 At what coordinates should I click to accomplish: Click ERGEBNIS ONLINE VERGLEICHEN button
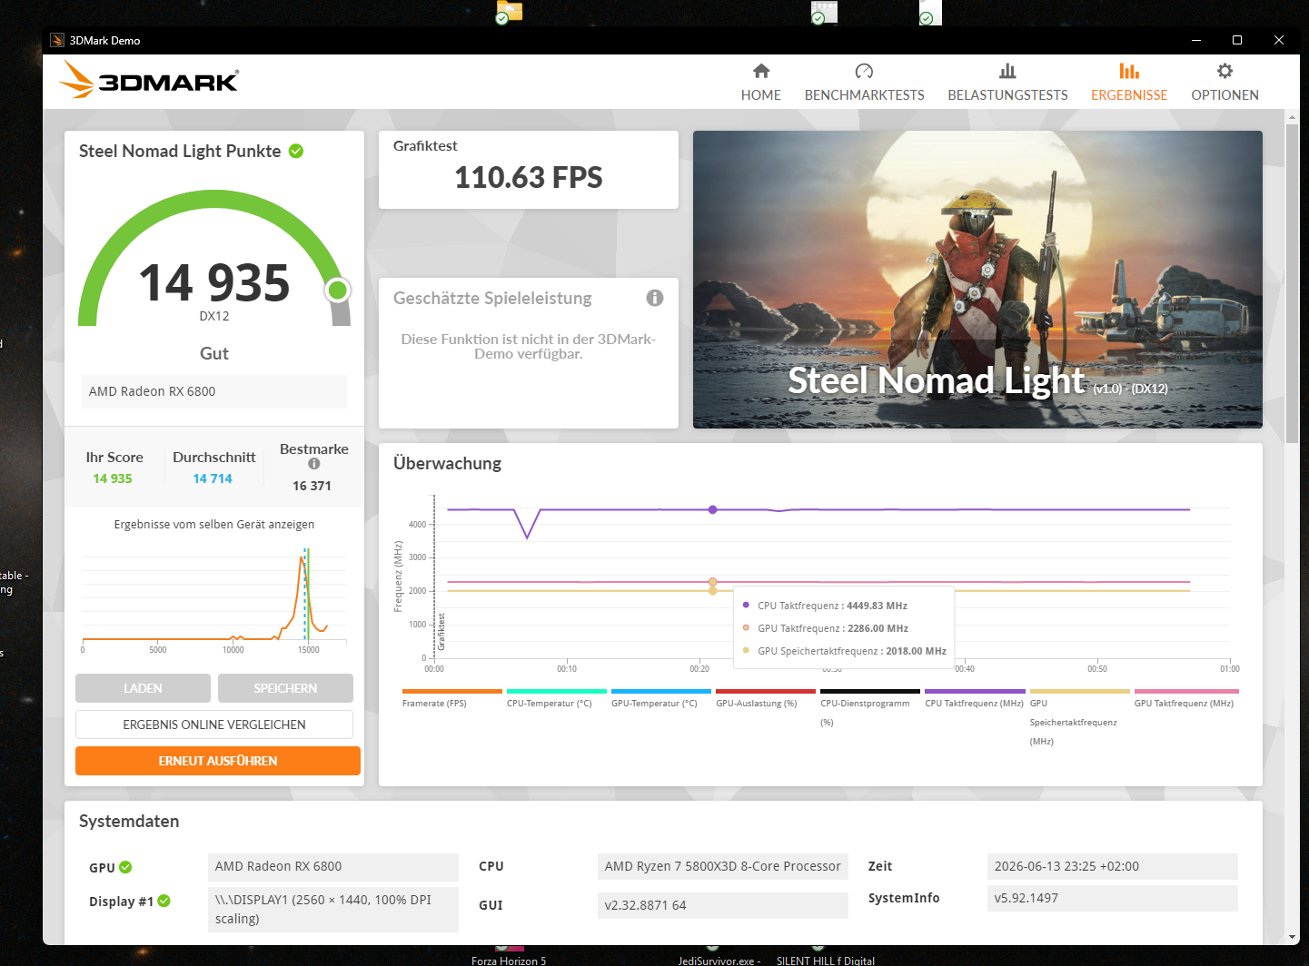point(214,724)
